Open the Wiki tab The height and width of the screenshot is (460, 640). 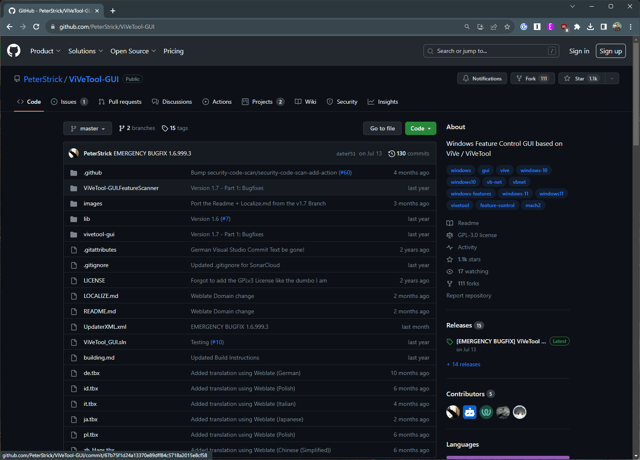[306, 102]
